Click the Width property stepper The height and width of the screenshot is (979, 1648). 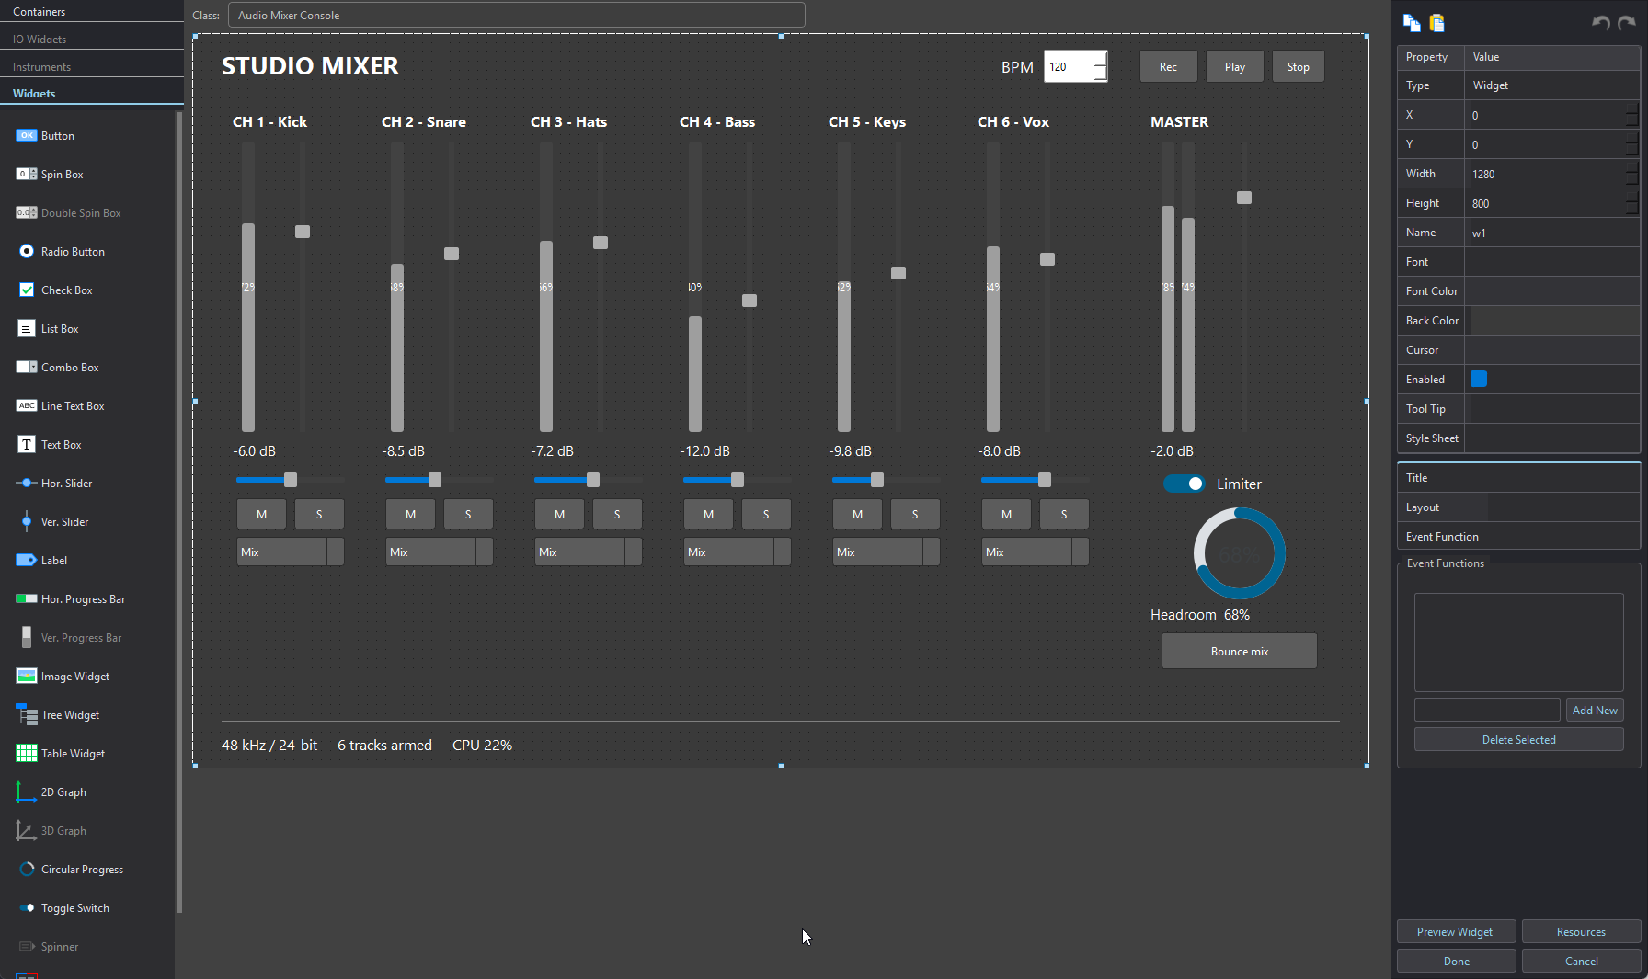(x=1631, y=174)
